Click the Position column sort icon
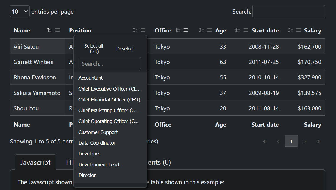 (x=135, y=30)
